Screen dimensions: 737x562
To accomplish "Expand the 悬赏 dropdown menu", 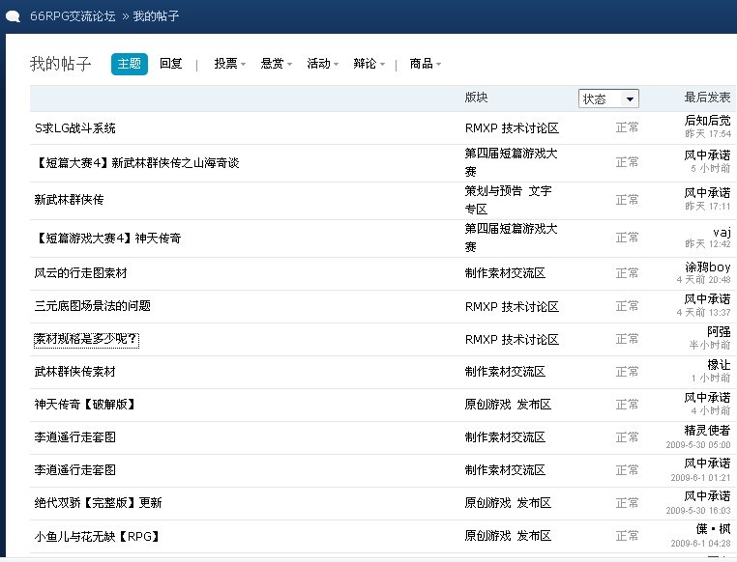I will pyautogui.click(x=277, y=64).
